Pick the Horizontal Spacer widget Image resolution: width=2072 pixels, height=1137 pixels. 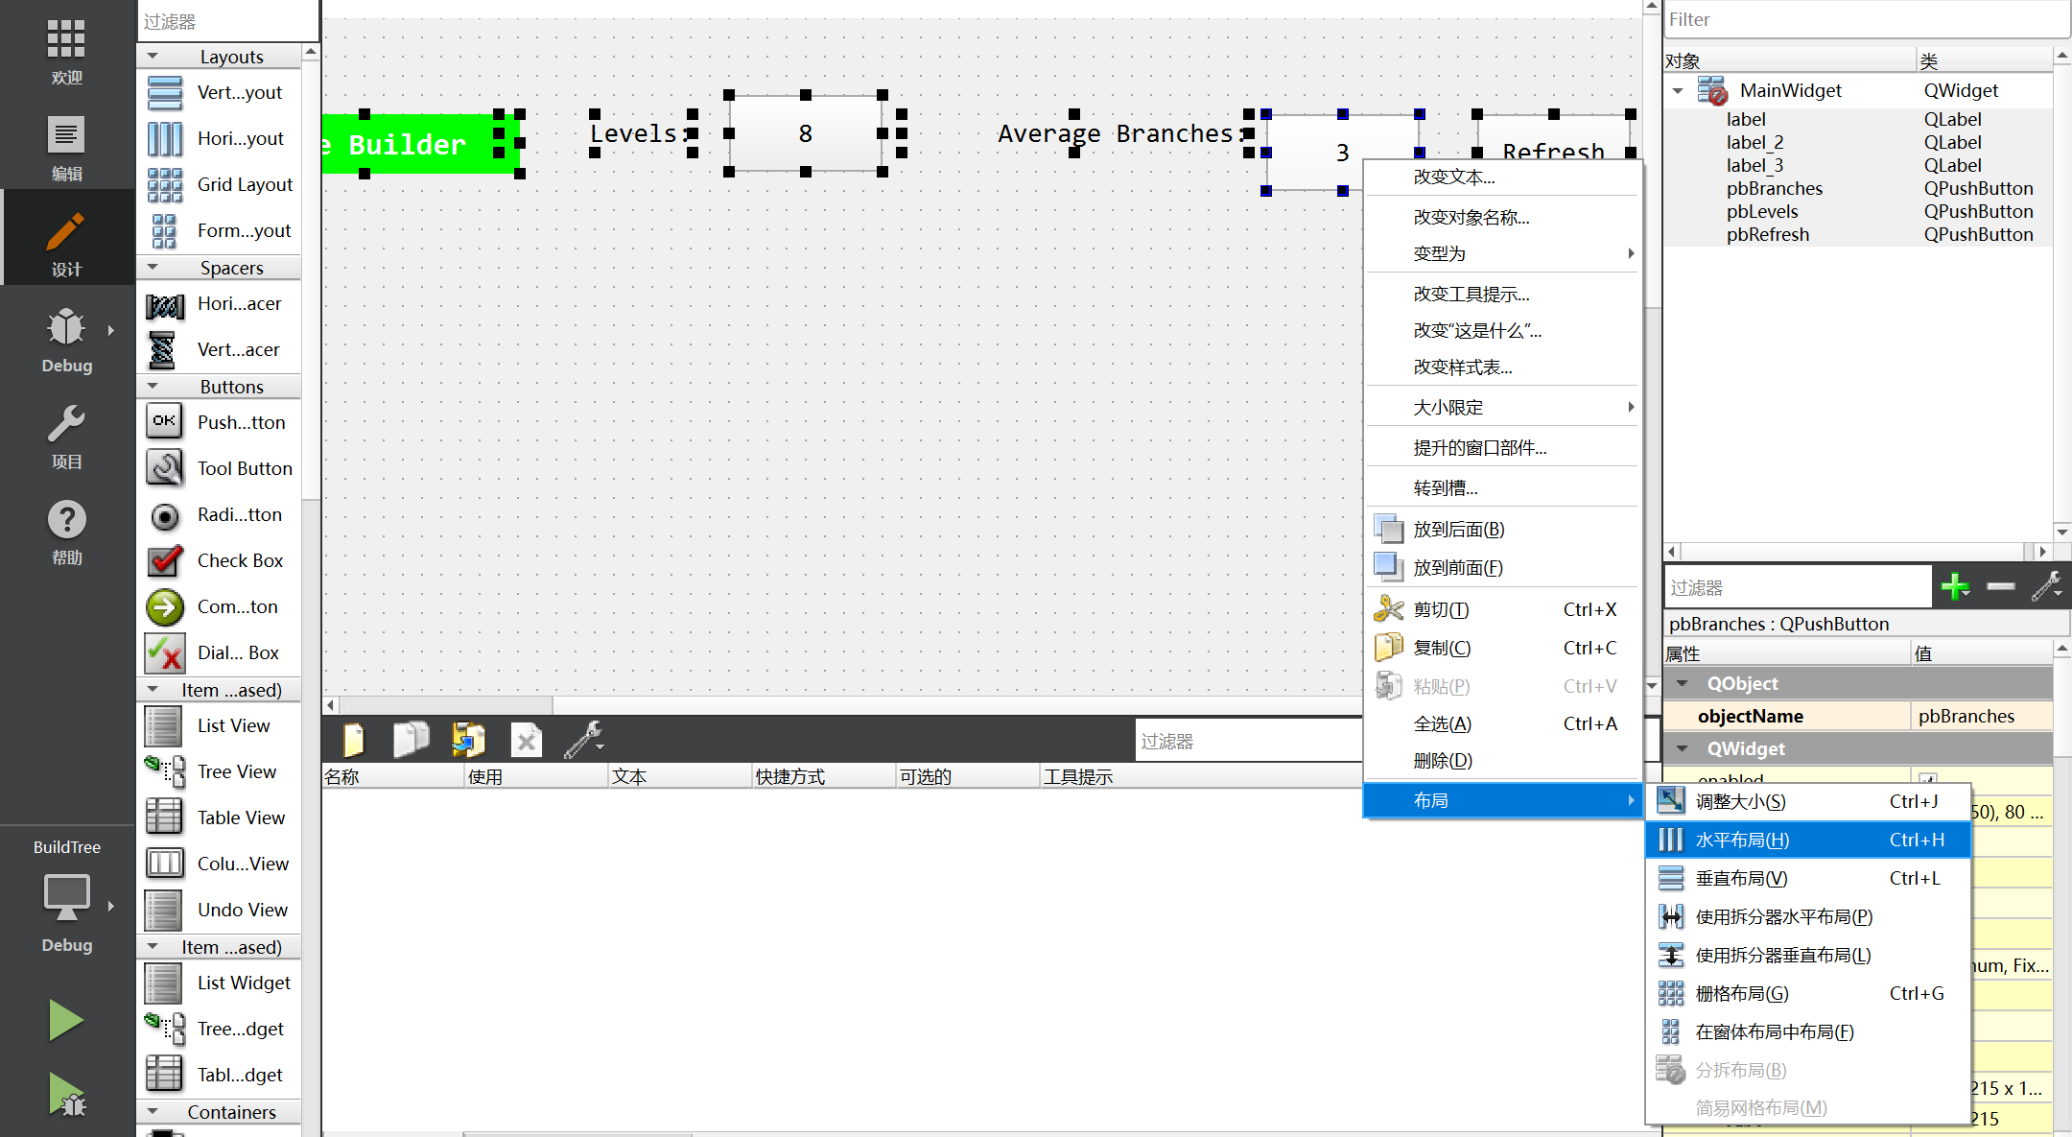(220, 304)
